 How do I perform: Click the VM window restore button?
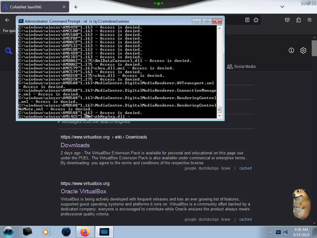point(309,3)
